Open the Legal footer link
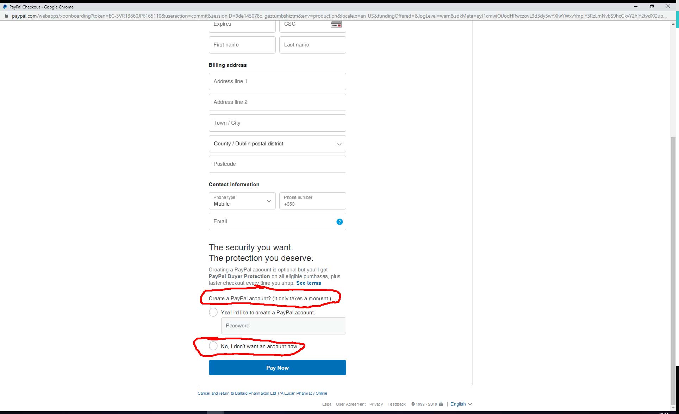The width and height of the screenshot is (679, 414). [x=327, y=404]
